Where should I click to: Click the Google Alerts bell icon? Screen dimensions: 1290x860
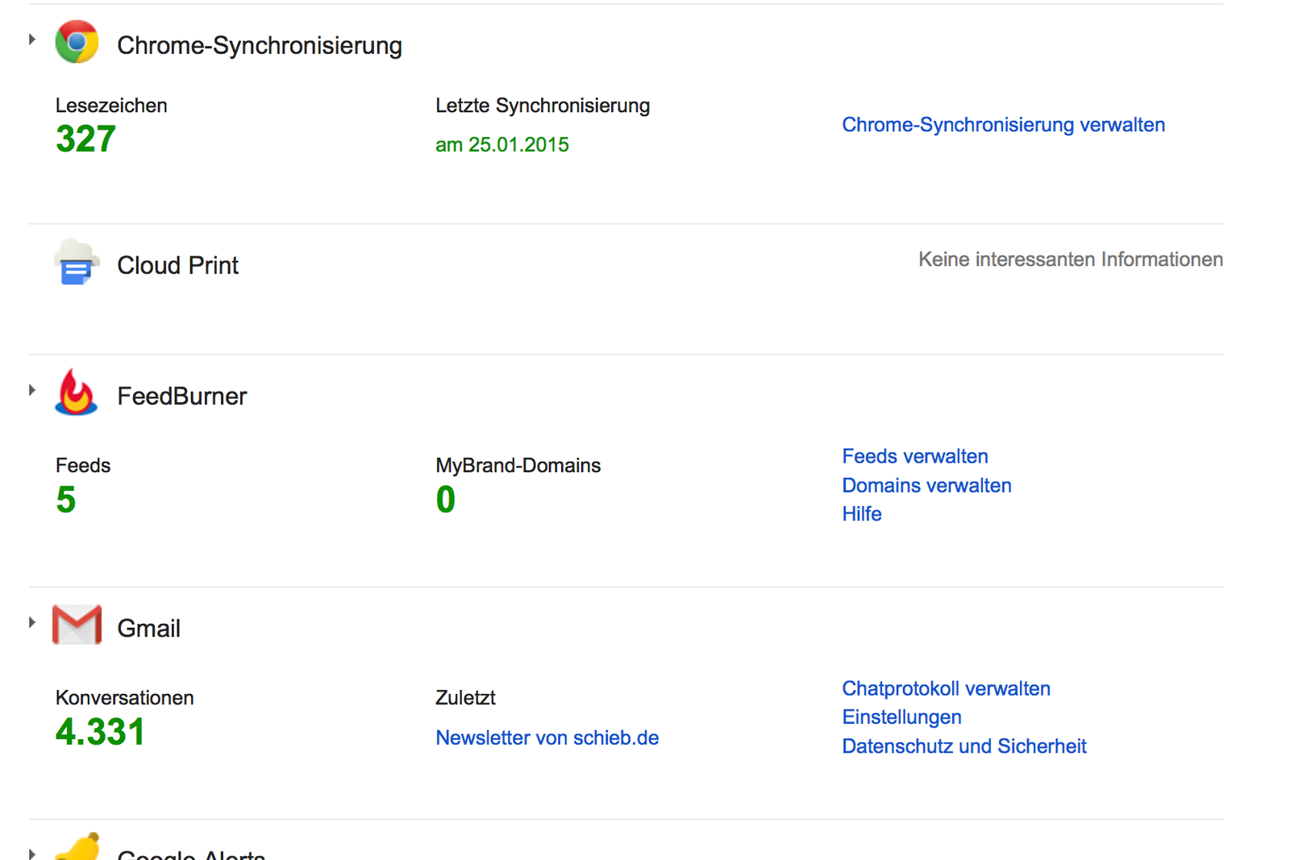(78, 846)
